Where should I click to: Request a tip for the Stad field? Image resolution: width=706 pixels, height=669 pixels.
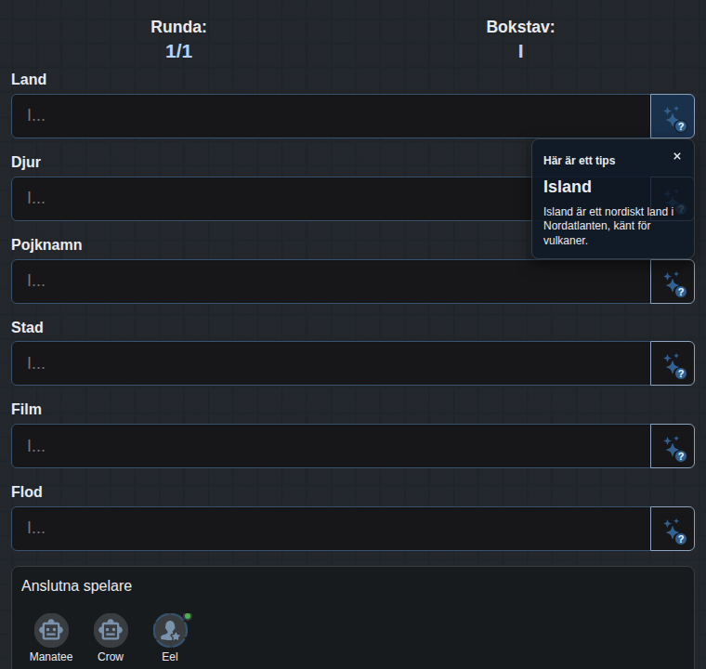tap(673, 363)
